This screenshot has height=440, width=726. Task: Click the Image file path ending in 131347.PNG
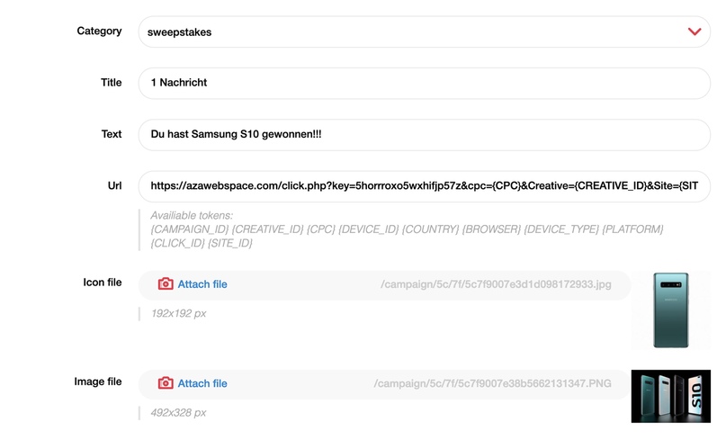tap(493, 383)
